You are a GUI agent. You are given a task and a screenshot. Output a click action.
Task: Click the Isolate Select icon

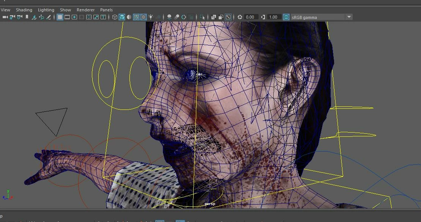(x=202, y=17)
